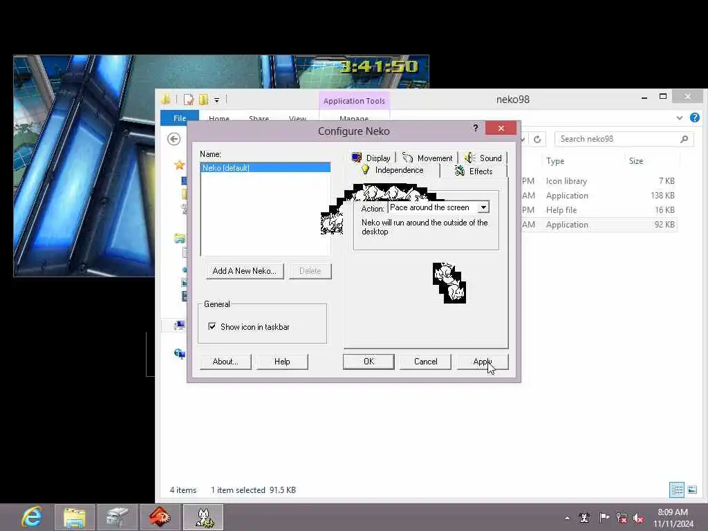Sort files by the Size column
This screenshot has height=531, width=708.
[636, 160]
